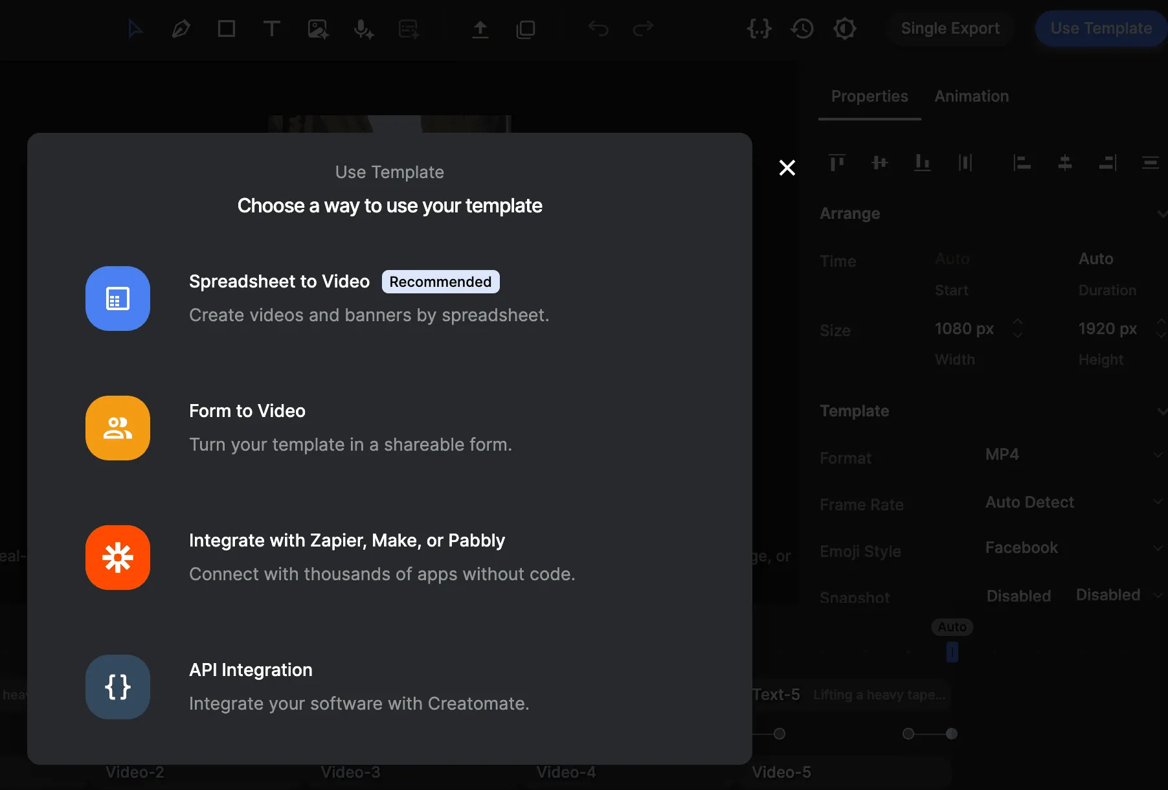Switch to the Animation tab
This screenshot has height=790, width=1168.
[x=971, y=96]
